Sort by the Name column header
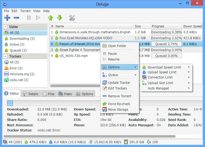The image size is (205, 147). [x=94, y=26]
